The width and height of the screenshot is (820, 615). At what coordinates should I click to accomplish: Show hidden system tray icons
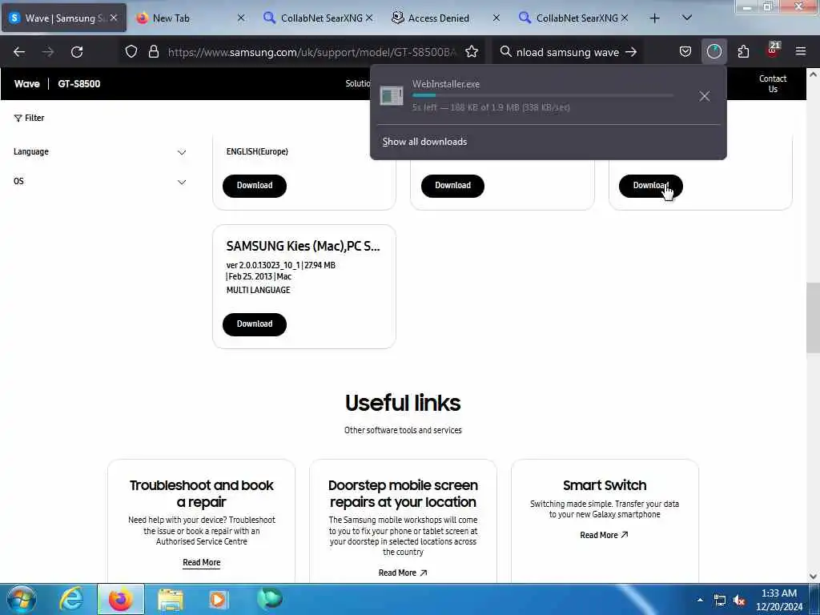tap(700, 601)
